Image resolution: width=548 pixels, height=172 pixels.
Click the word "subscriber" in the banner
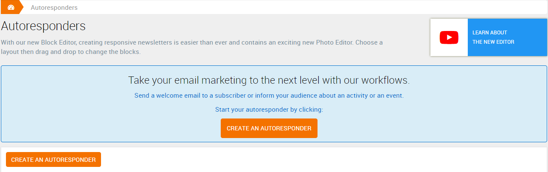[x=230, y=96]
